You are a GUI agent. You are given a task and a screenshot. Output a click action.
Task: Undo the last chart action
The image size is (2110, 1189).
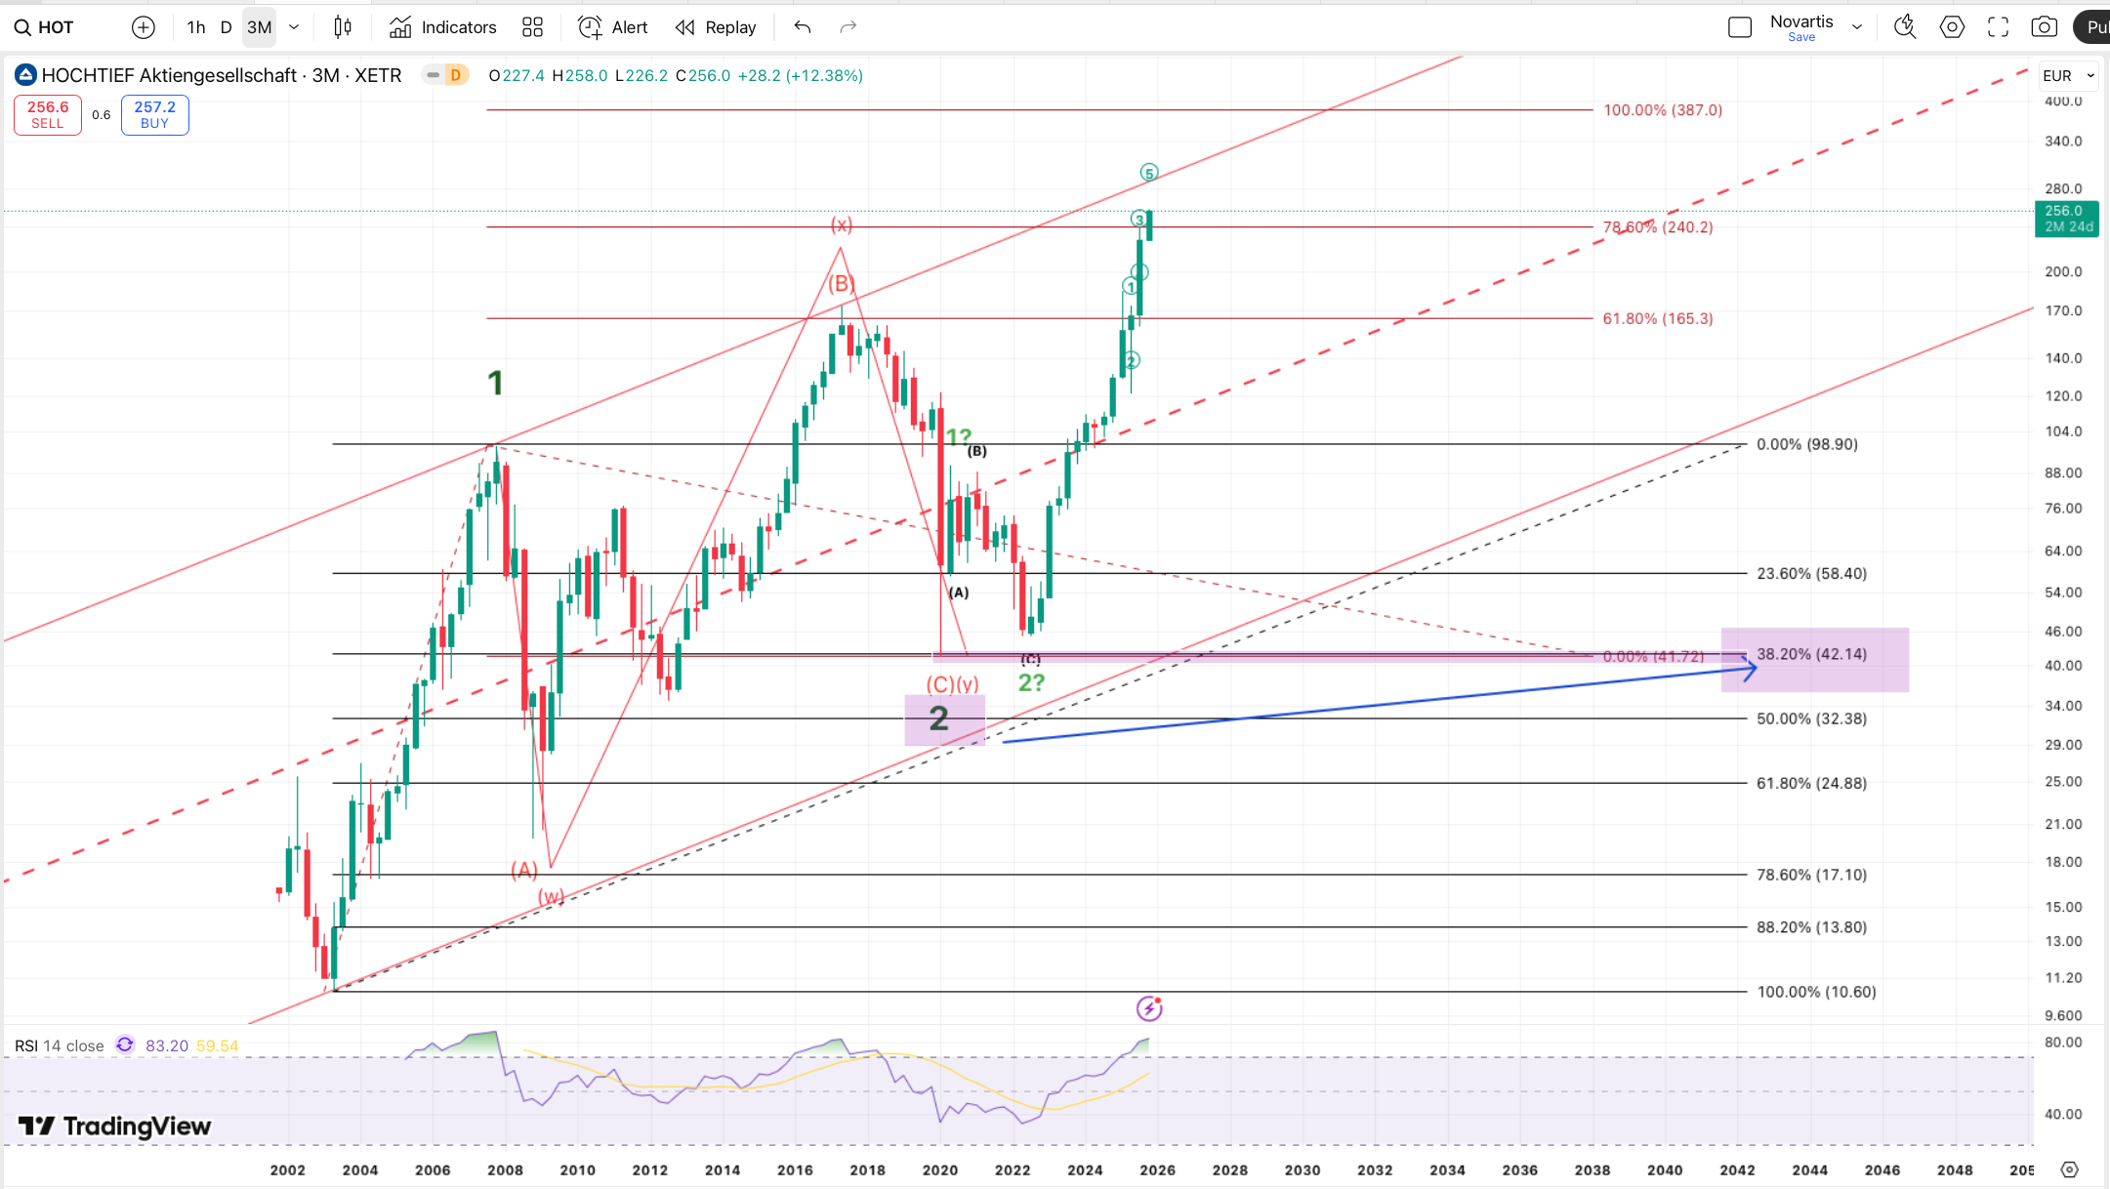click(x=803, y=27)
